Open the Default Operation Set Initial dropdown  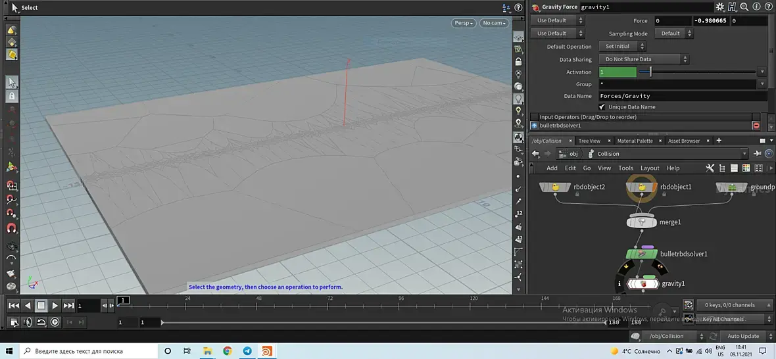pyautogui.click(x=622, y=47)
